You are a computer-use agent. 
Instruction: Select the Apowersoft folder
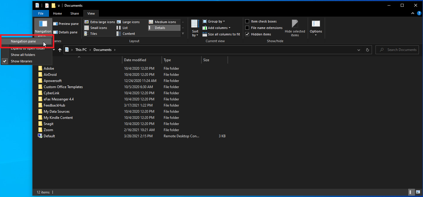pyautogui.click(x=53, y=81)
